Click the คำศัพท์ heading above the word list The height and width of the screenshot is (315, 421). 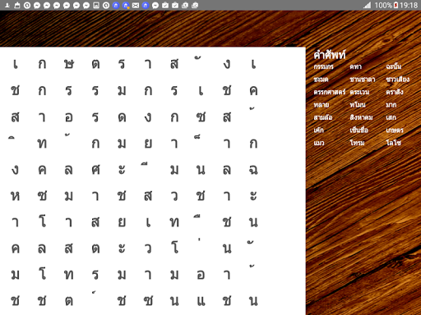tap(330, 55)
